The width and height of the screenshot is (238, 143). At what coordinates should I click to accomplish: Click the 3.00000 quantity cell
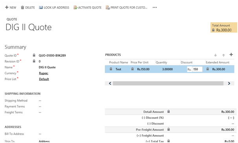point(167,69)
